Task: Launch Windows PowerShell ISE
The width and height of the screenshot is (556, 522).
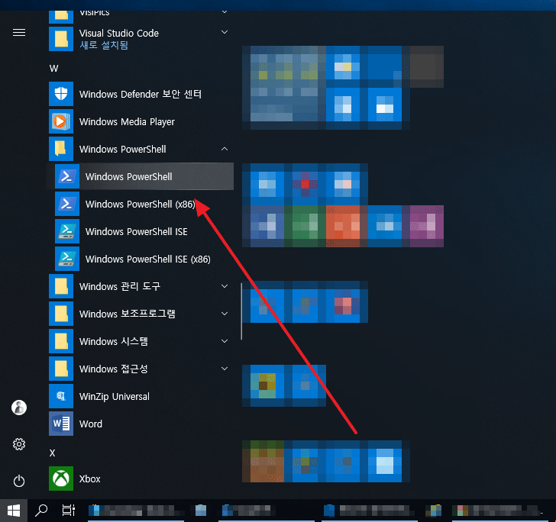Action: tap(140, 231)
